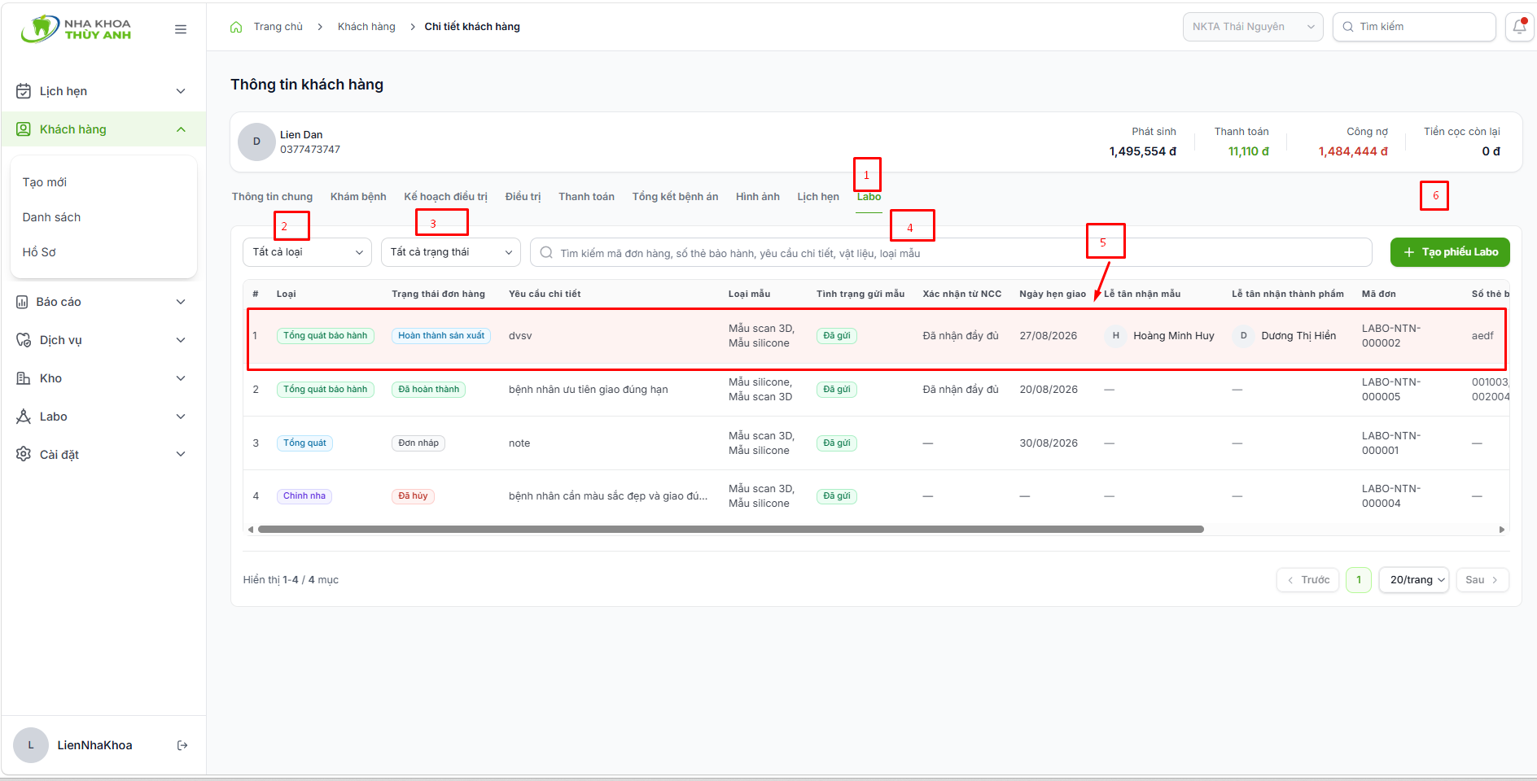Click the Cài đặt gear icon
Viewport: 1537px width, 781px height.
24,454
